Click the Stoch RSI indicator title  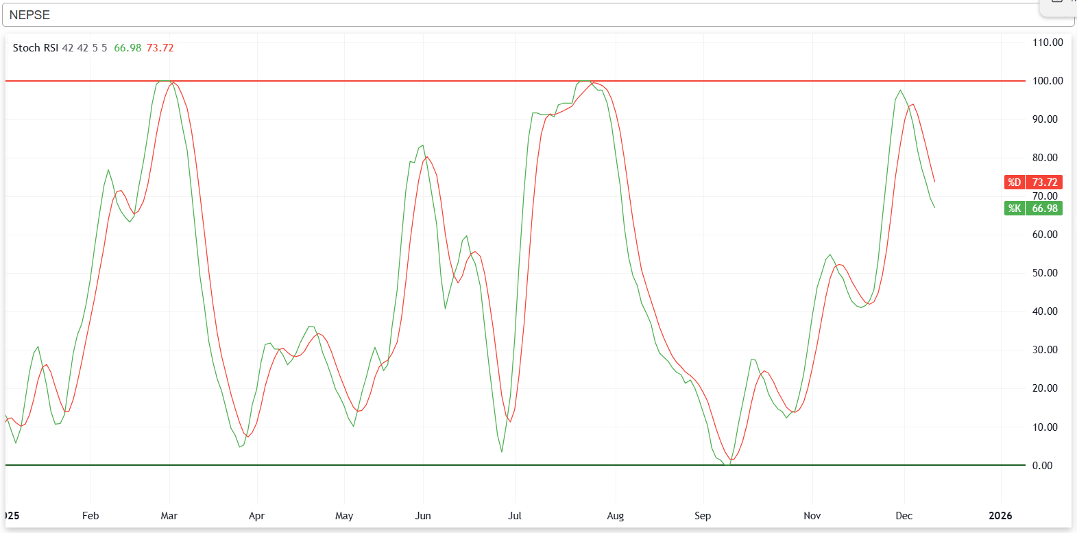point(35,48)
